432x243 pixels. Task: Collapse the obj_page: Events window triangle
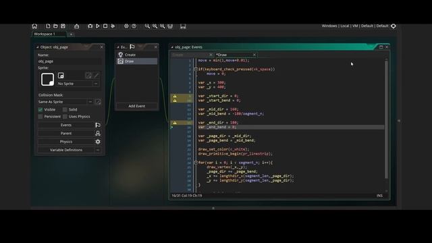tap(172, 47)
